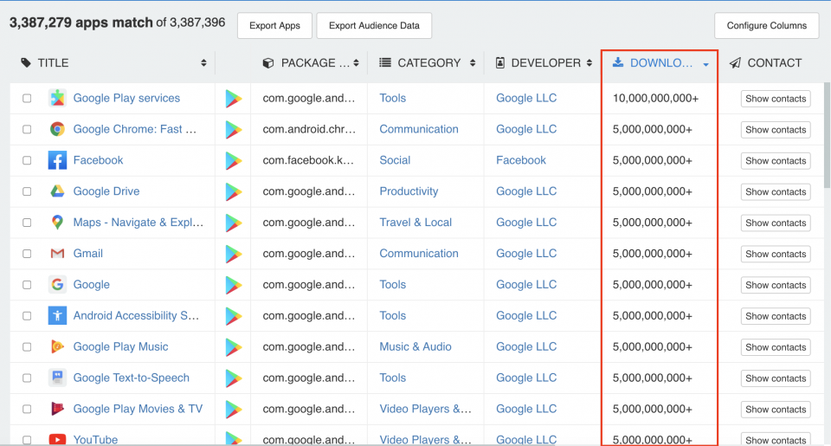The image size is (831, 446).
Task: Tick the Maps row checkbox
Action: (27, 223)
